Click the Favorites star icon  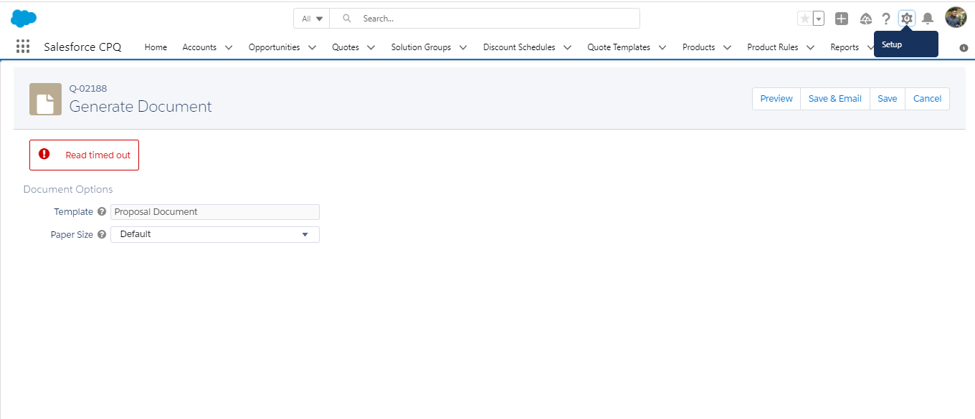click(805, 19)
